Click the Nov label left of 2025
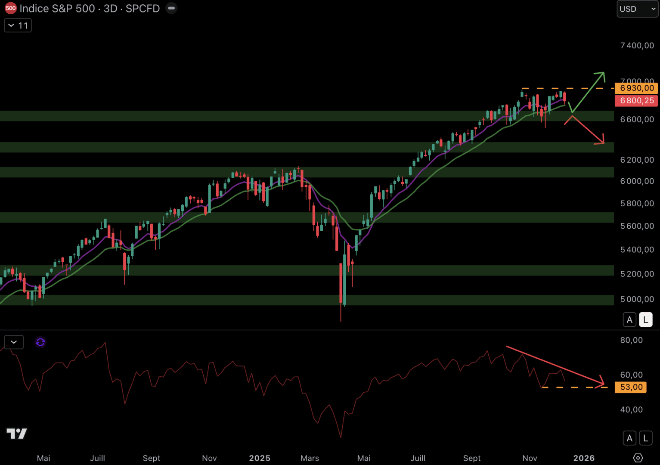 click(x=209, y=458)
